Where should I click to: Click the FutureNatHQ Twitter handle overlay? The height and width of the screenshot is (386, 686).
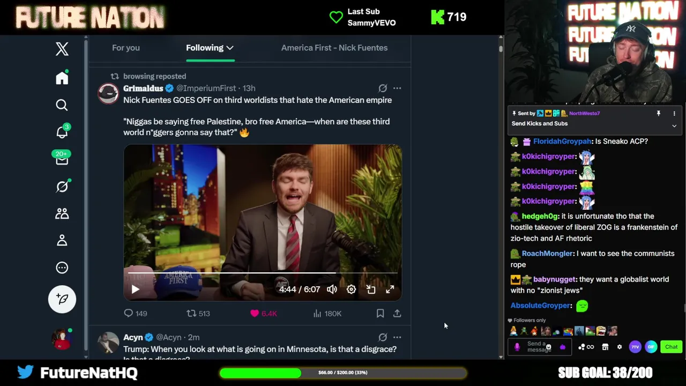pos(89,373)
